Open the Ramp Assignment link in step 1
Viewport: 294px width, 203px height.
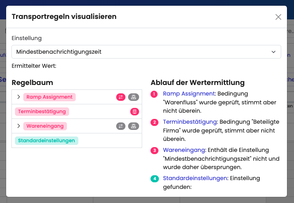click(x=188, y=94)
